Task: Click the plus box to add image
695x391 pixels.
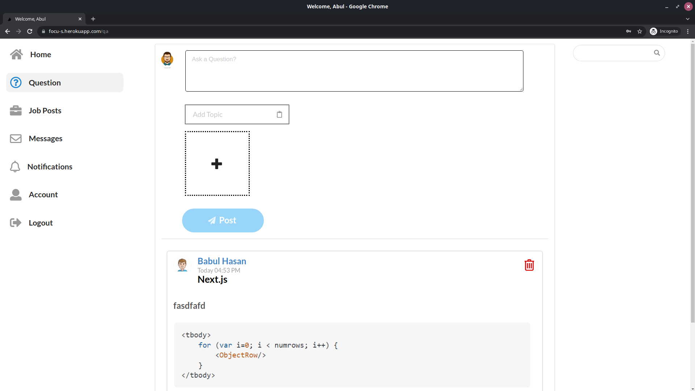Action: pos(217,164)
